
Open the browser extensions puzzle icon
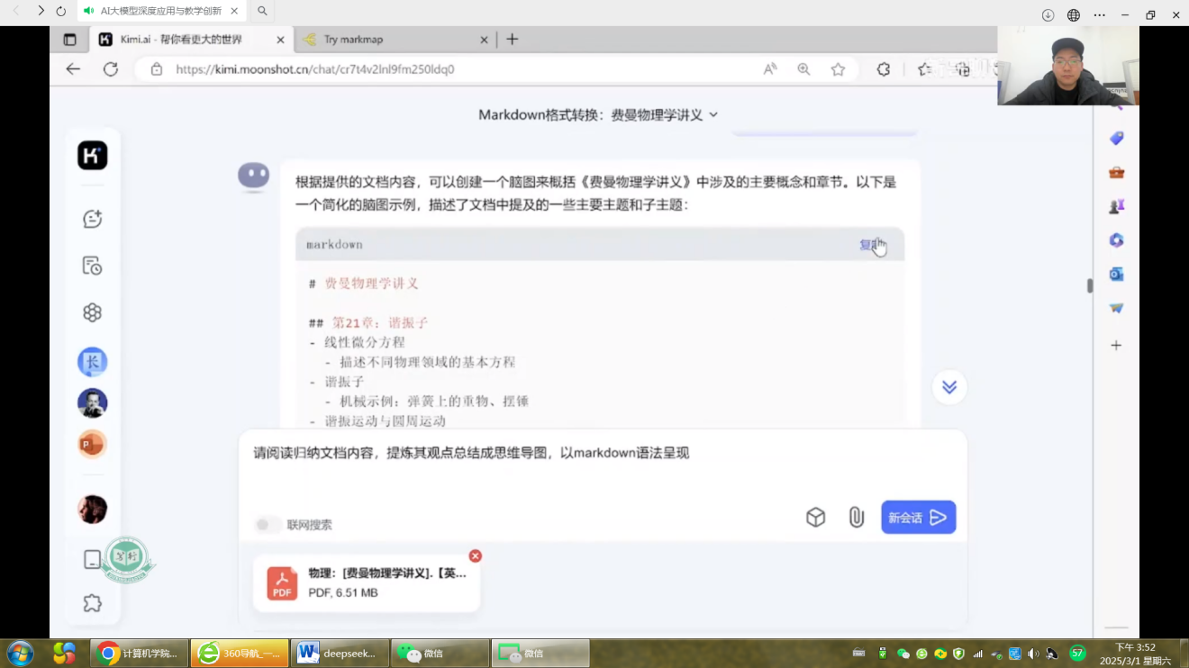click(884, 69)
